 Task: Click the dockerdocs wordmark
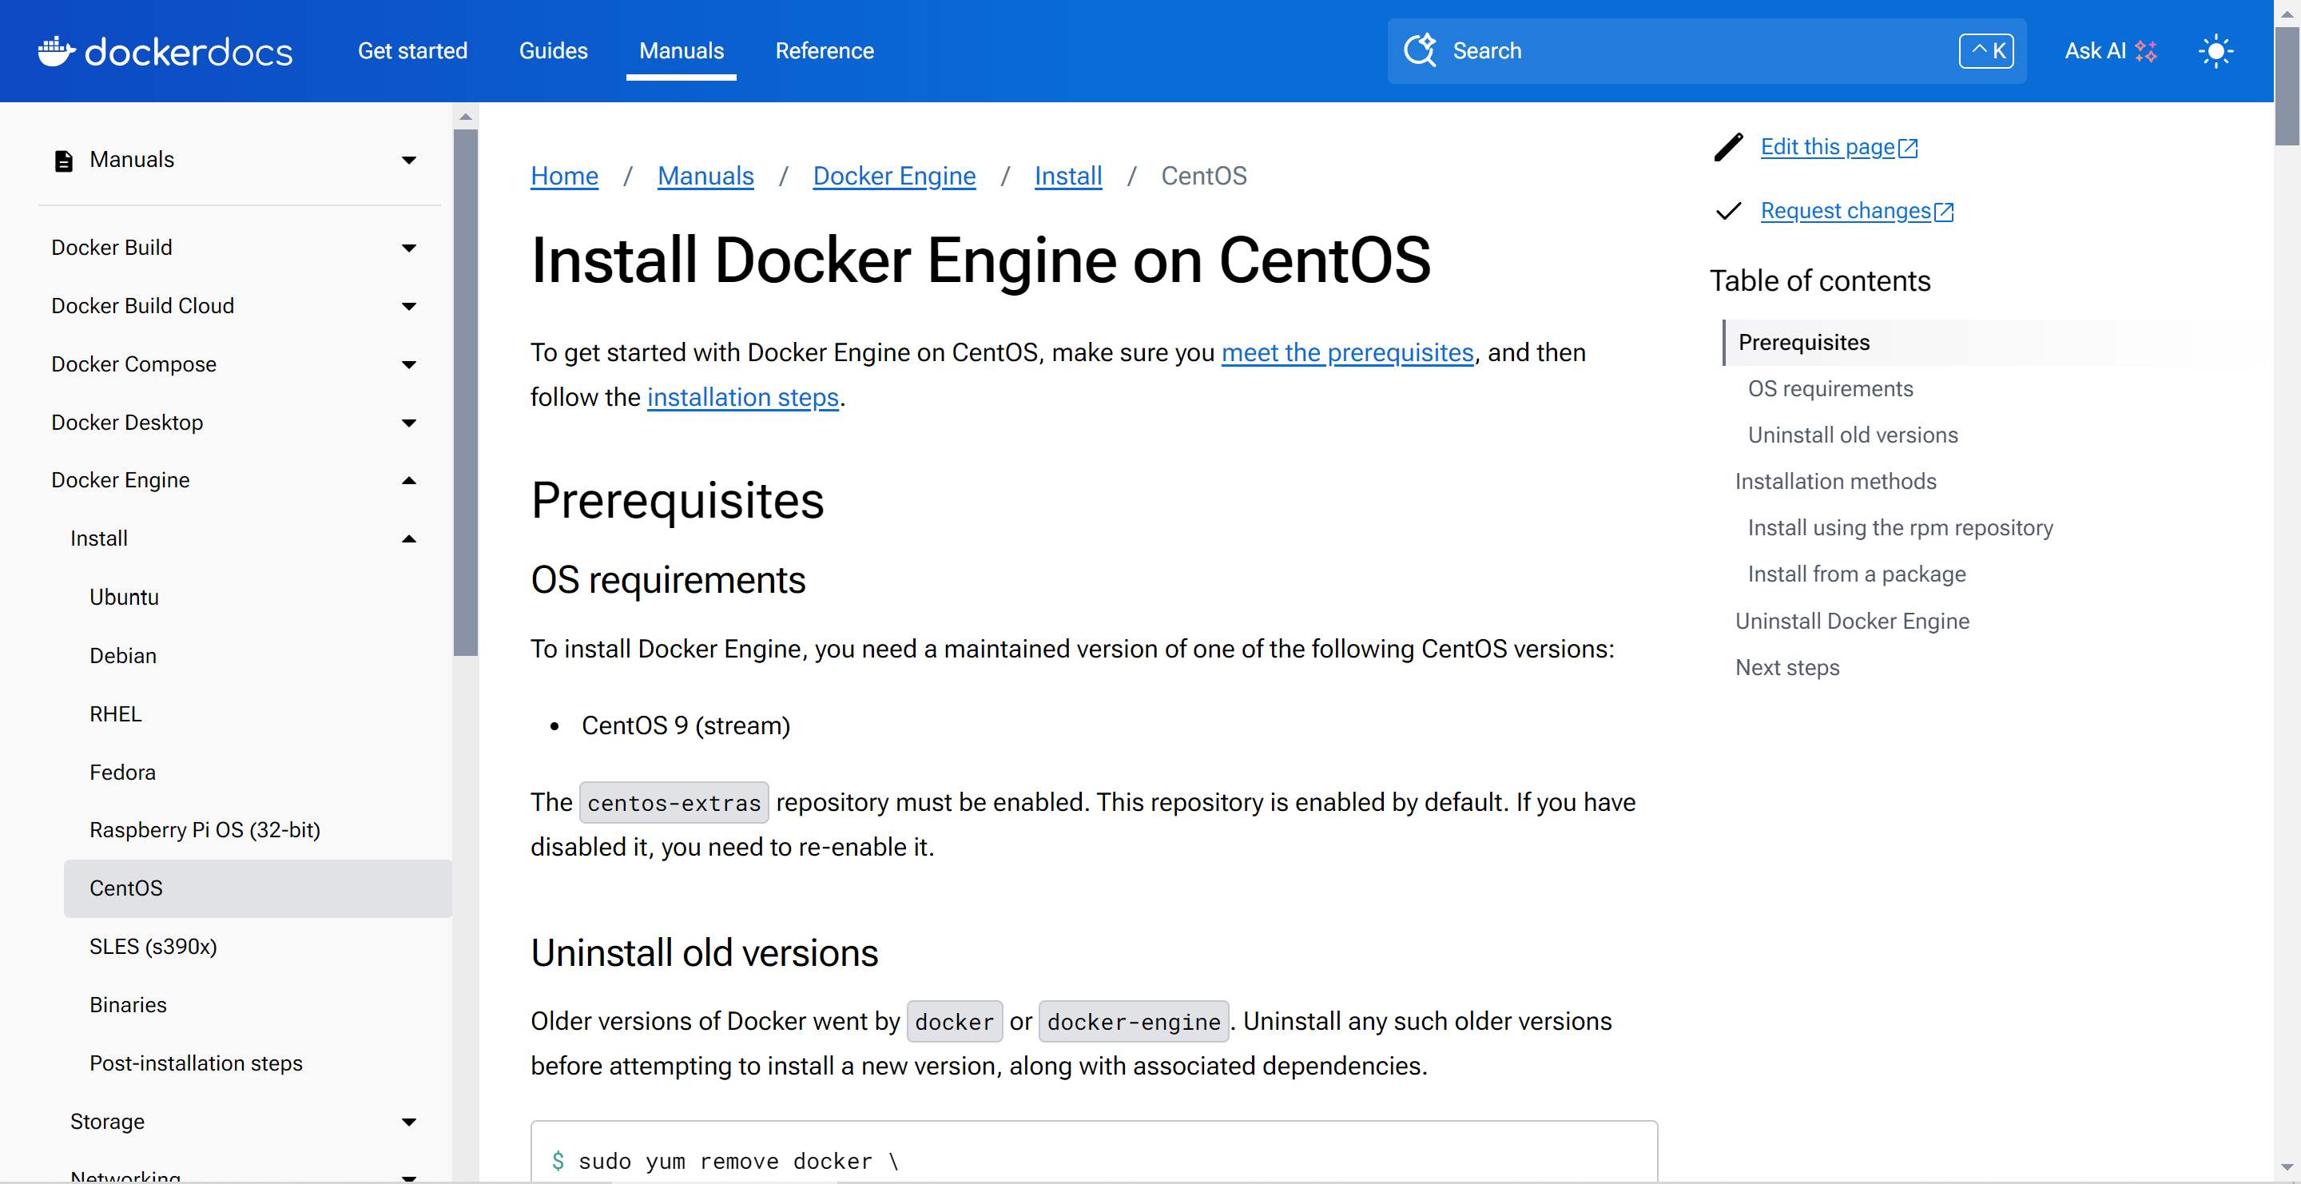point(189,52)
